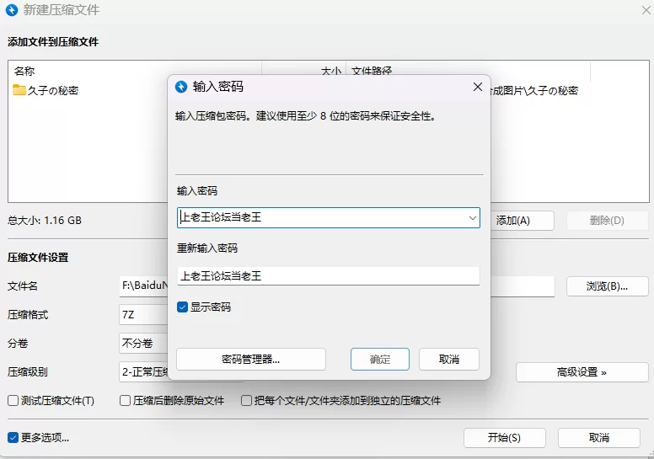654x459 pixels.
Task: Expand the 输入密码 history dropdown arrow
Action: [x=472, y=217]
